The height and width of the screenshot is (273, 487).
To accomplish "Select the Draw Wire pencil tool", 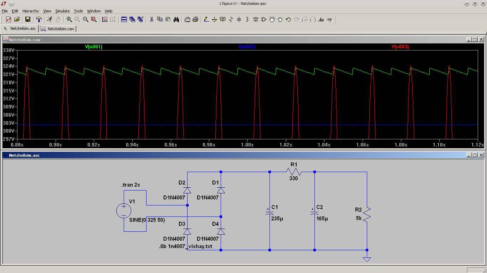I will pos(206,20).
